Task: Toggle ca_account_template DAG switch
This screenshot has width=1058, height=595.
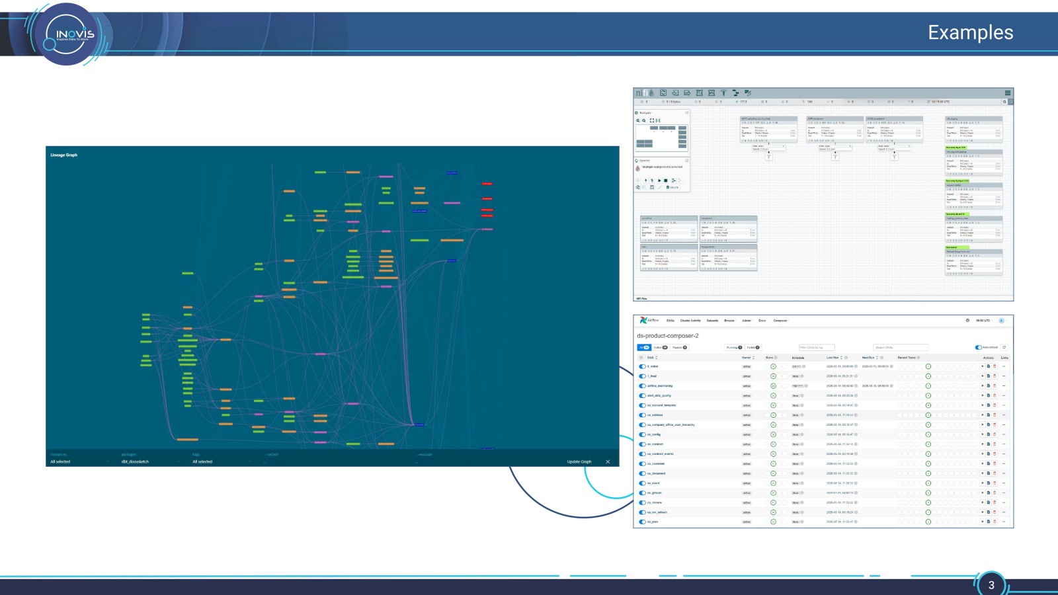Action: pos(642,405)
